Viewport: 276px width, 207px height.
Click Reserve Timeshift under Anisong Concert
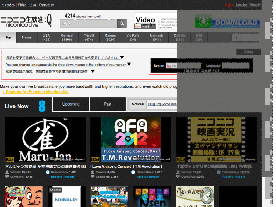point(148,177)
